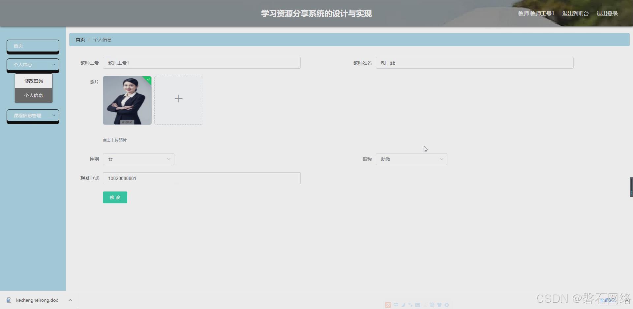Click the green 修改 button
The width and height of the screenshot is (633, 309).
coord(115,197)
